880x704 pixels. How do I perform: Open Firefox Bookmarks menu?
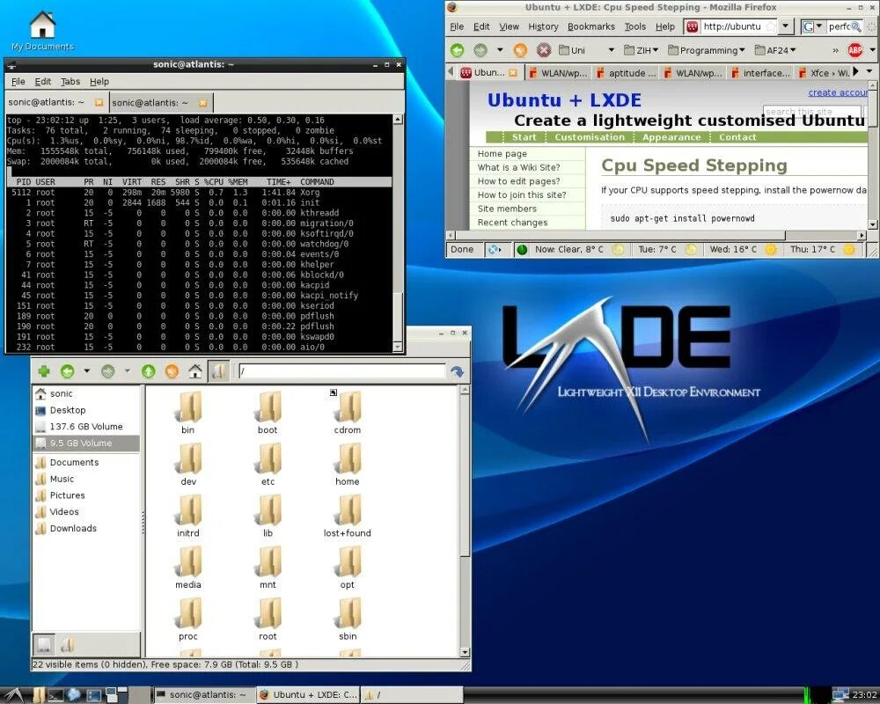click(591, 26)
